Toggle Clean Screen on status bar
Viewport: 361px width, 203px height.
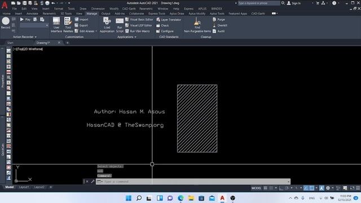352,188
